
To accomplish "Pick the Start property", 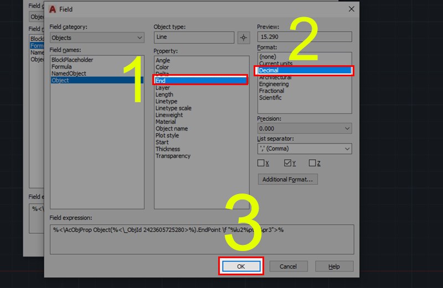I will (162, 142).
